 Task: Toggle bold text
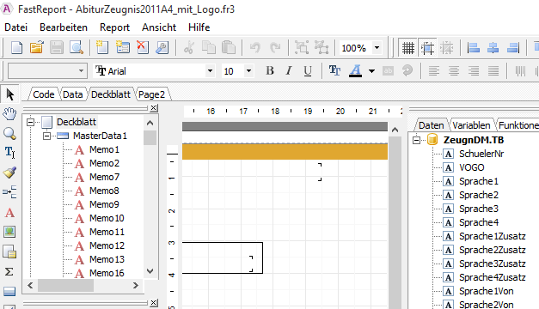pyautogui.click(x=270, y=70)
